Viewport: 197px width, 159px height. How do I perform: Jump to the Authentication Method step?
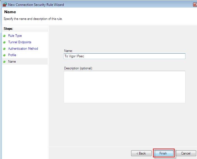point(23,49)
